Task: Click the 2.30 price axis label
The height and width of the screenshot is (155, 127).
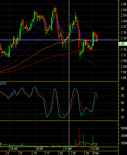Action: tap(124, 38)
